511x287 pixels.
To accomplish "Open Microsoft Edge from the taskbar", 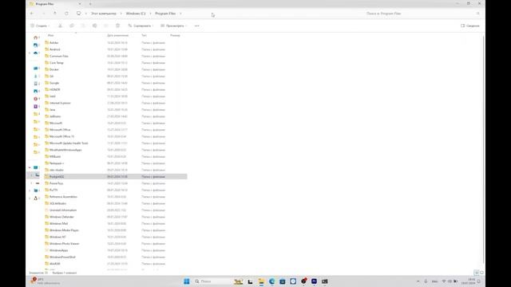I will point(271,281).
